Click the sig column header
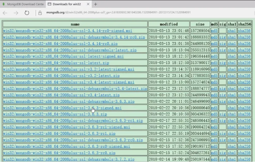Screen dimensions: 255x162 223,24
